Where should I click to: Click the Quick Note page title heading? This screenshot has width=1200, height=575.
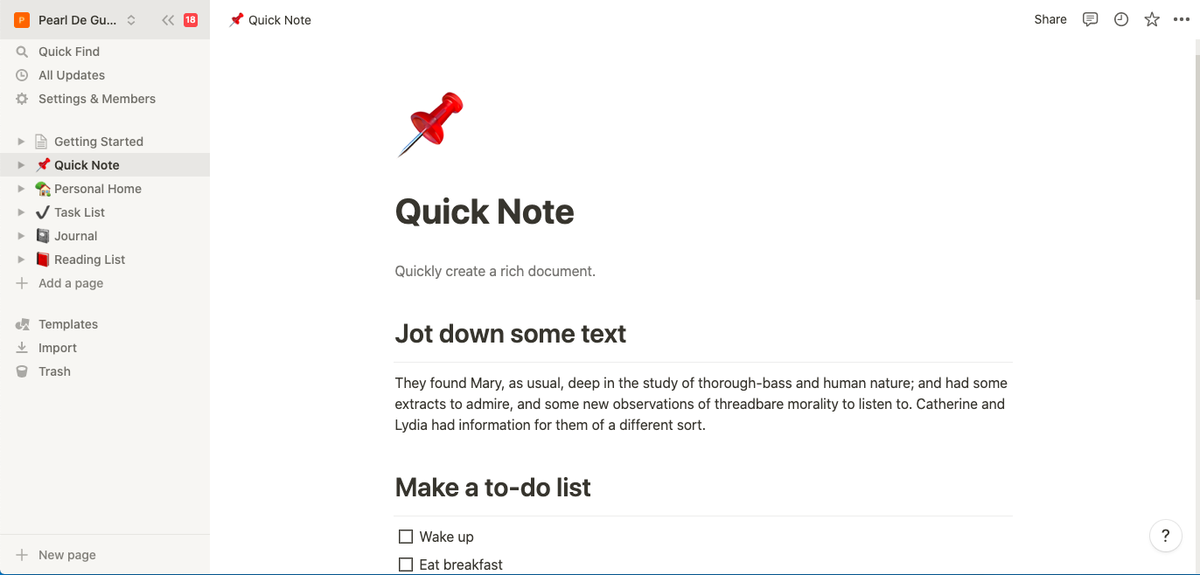485,212
